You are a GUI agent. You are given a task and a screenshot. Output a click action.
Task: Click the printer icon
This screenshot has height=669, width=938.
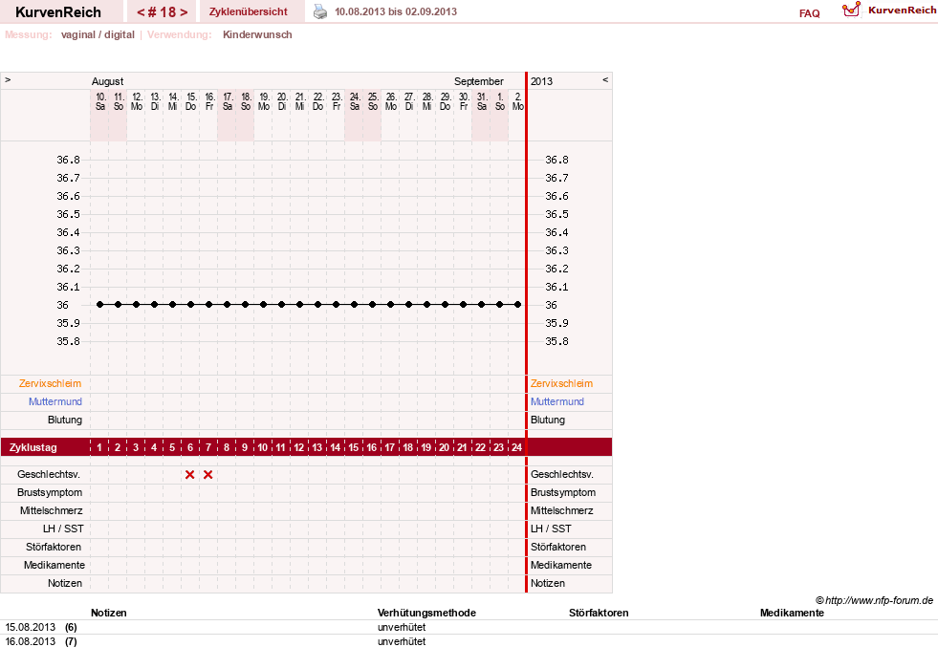pyautogui.click(x=320, y=12)
